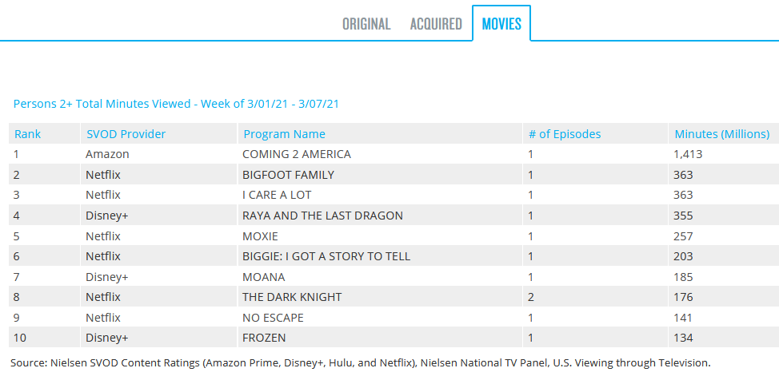The image size is (779, 376).
Task: Click the SVOD Provider column header
Action: click(126, 134)
